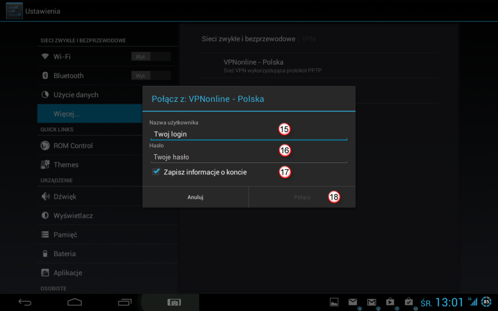The height and width of the screenshot is (311, 498).
Task: Toggle the Bluetooth switch
Action: click(x=151, y=76)
